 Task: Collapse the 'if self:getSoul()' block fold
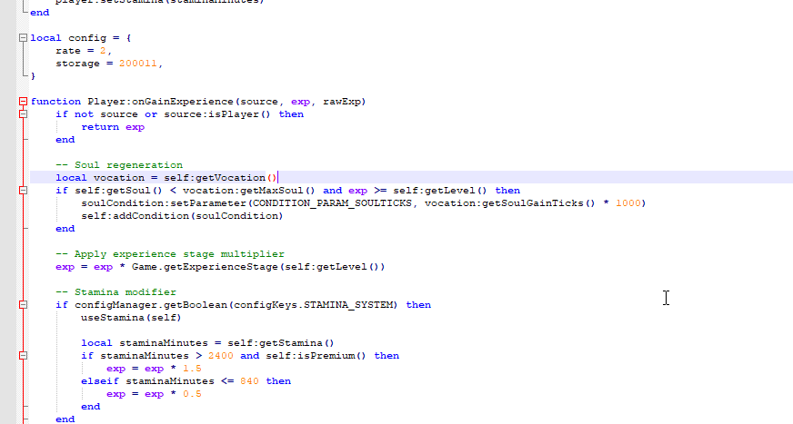pyautogui.click(x=23, y=191)
